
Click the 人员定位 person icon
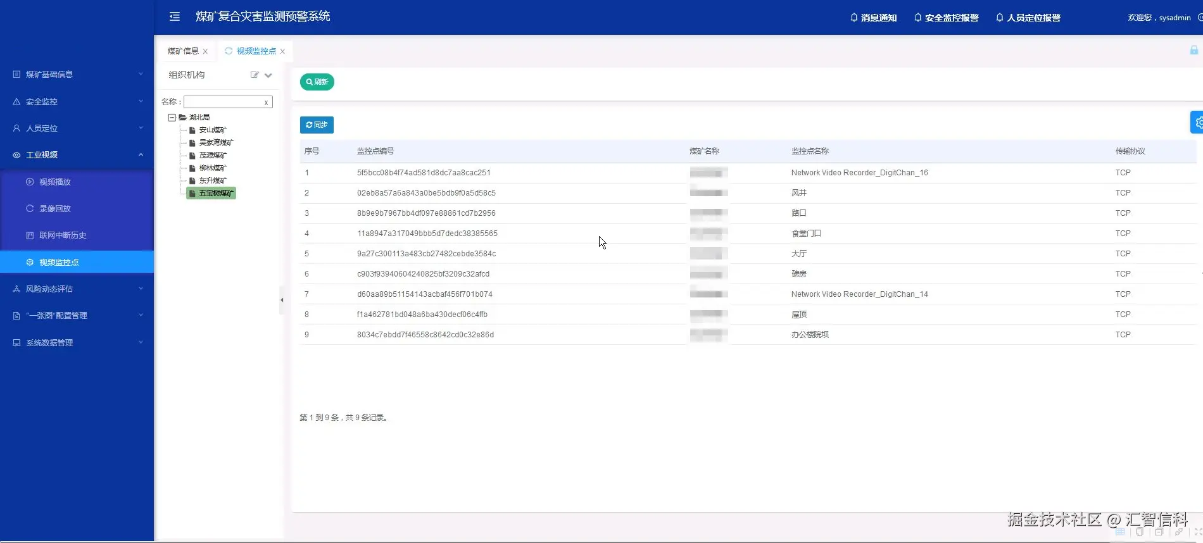pyautogui.click(x=16, y=128)
